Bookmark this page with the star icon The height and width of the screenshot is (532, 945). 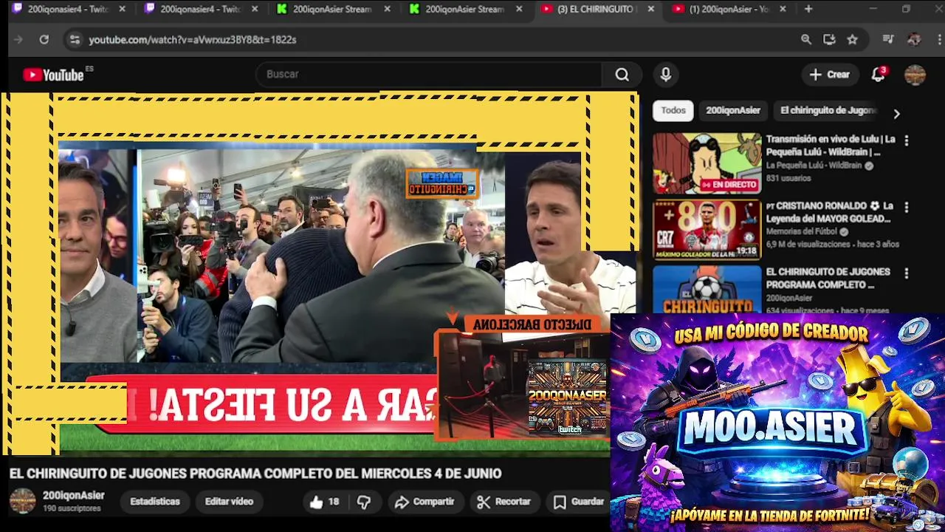(x=853, y=40)
